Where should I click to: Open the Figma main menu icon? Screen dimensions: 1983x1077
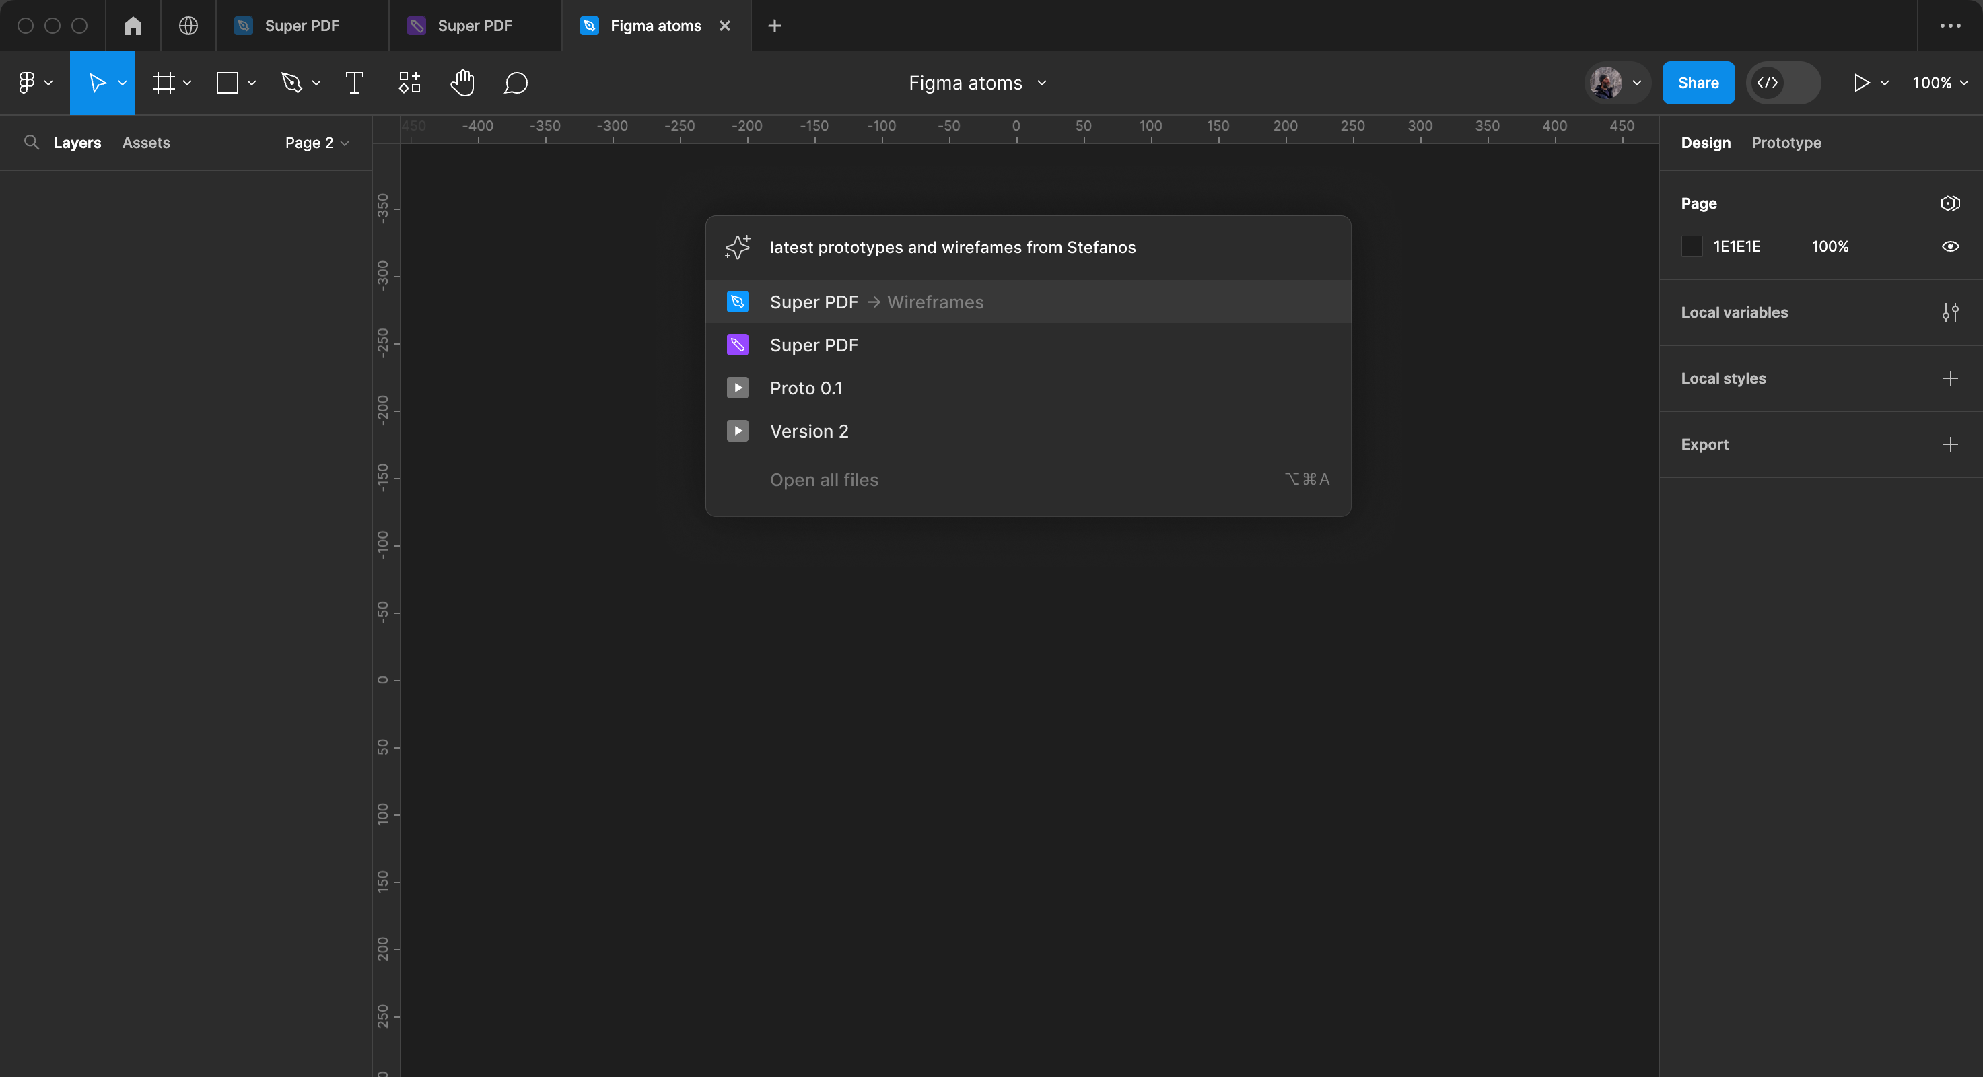click(x=27, y=82)
